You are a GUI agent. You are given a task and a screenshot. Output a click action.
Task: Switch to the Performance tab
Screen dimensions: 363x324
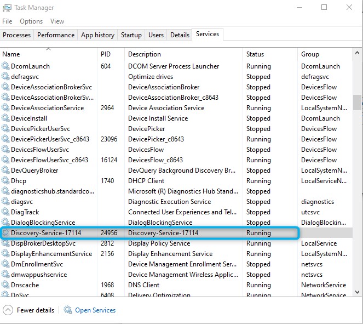click(56, 35)
